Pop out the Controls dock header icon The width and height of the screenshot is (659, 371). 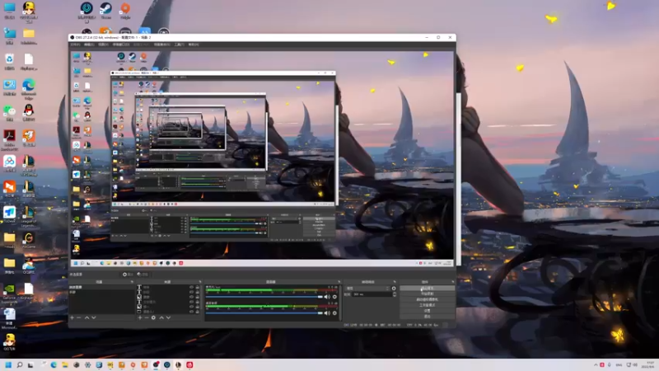[x=452, y=282]
